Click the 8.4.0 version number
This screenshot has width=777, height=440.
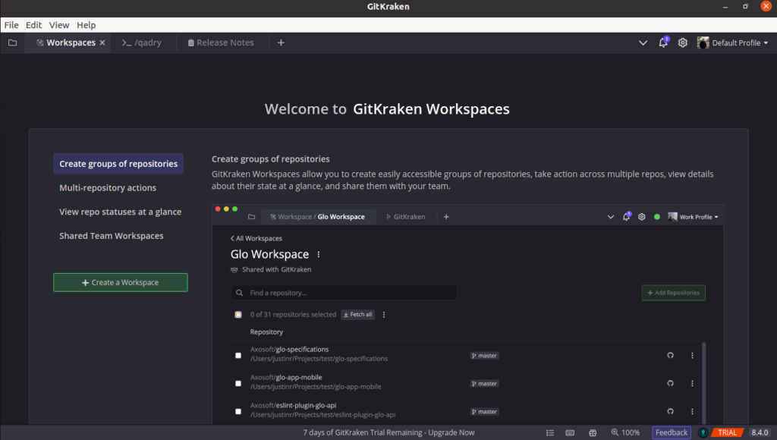click(760, 432)
